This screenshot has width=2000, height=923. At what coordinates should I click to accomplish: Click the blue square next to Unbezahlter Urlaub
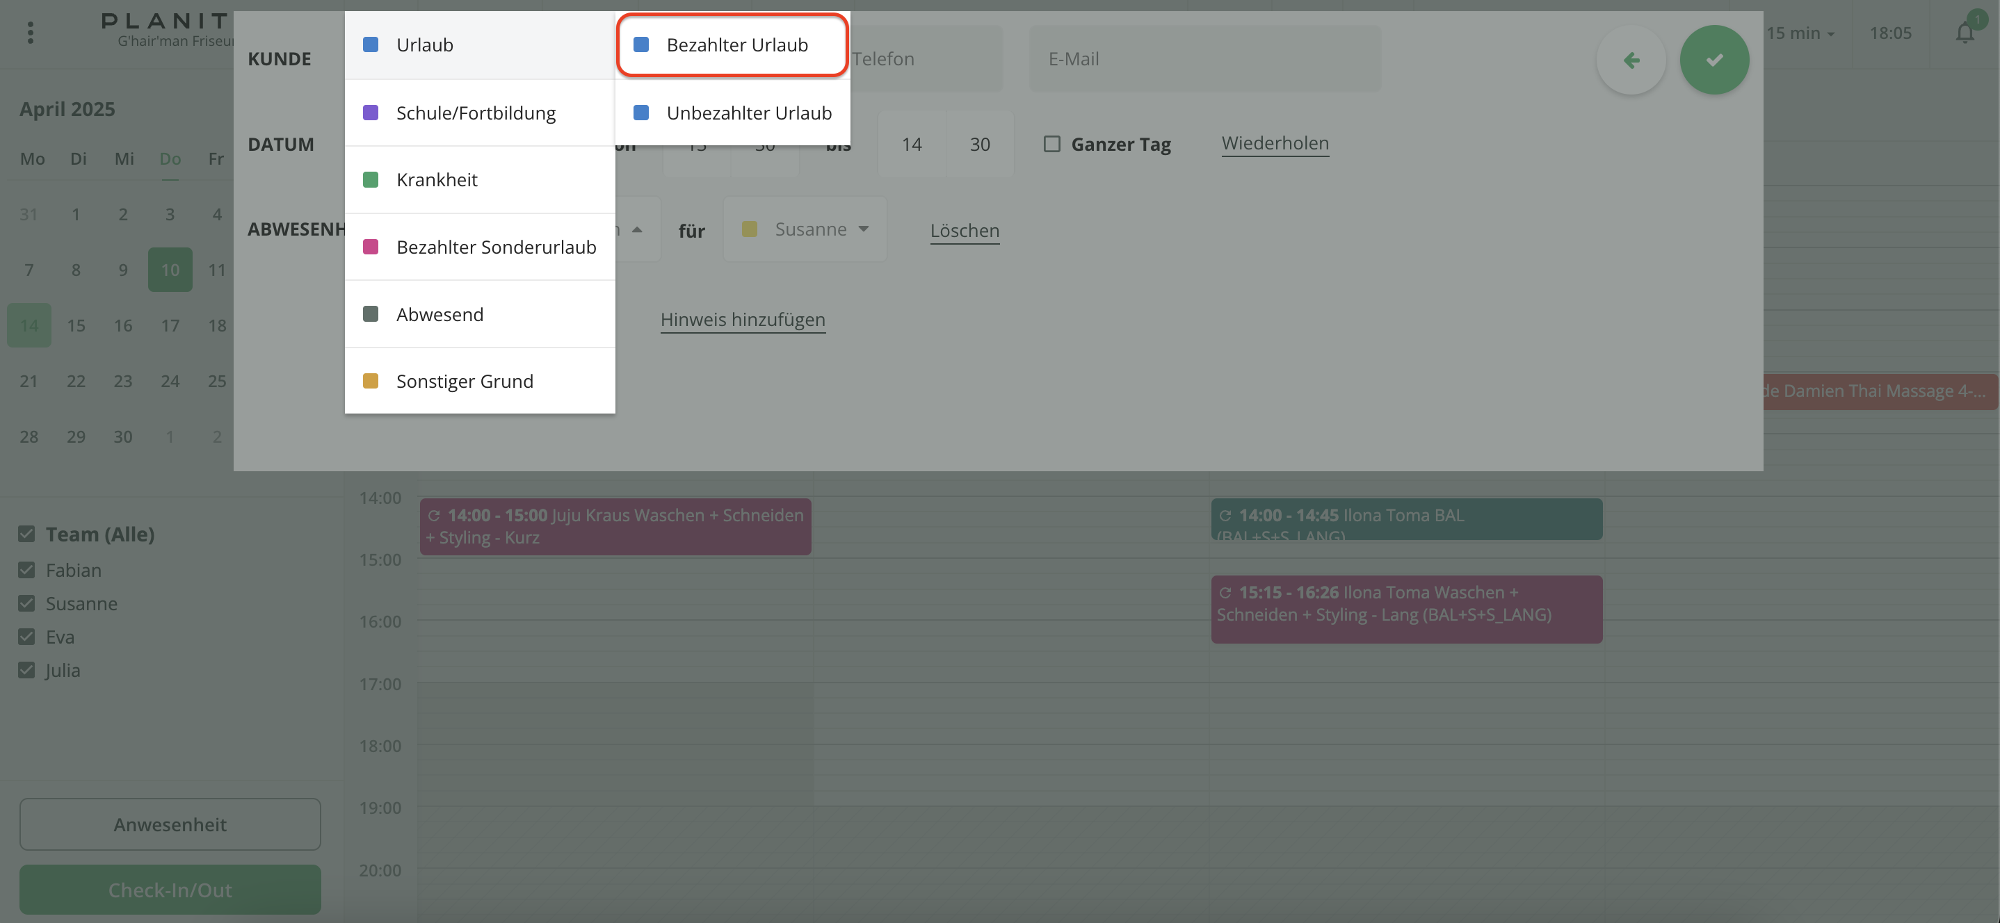(x=641, y=113)
